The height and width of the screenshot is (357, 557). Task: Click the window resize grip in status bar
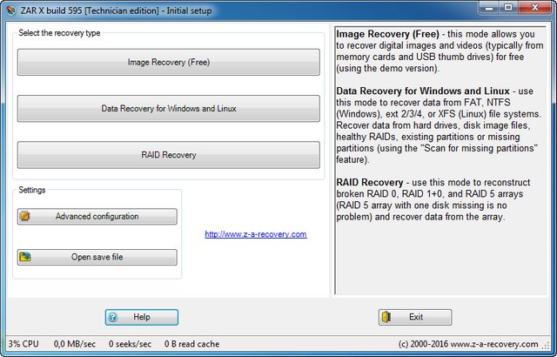(x=546, y=345)
